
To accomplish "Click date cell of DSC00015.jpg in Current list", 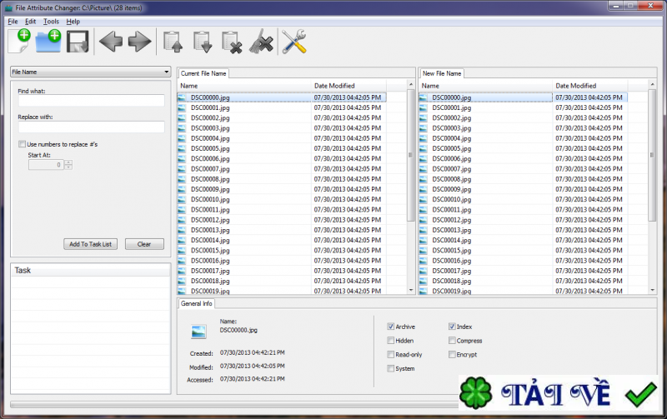I will pos(348,250).
